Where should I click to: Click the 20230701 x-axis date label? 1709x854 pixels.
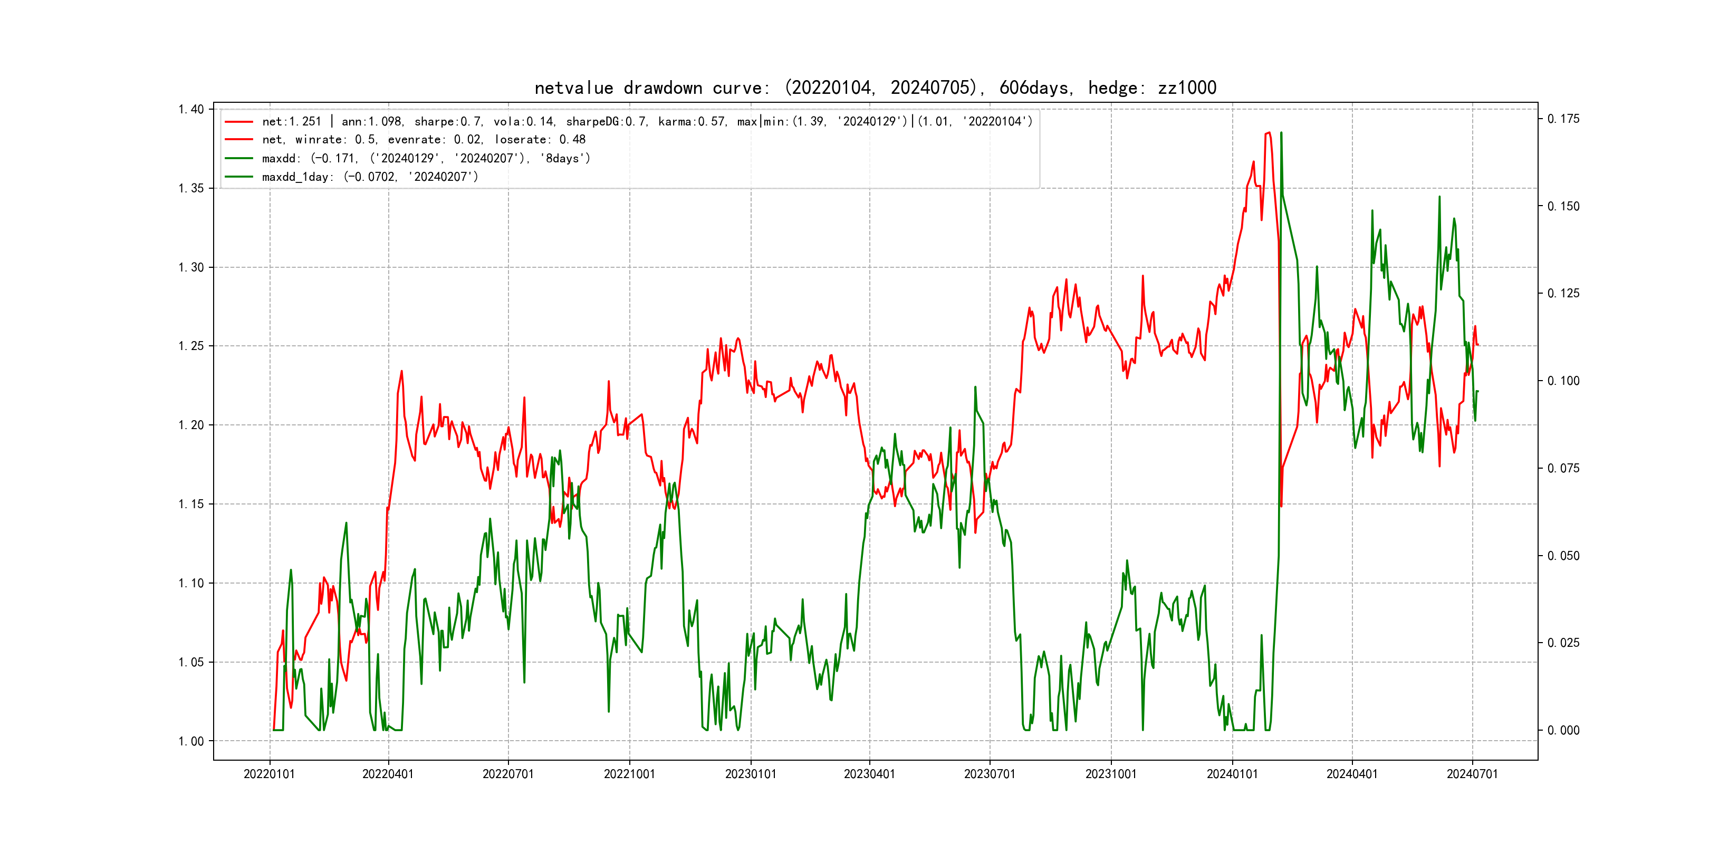(x=989, y=774)
